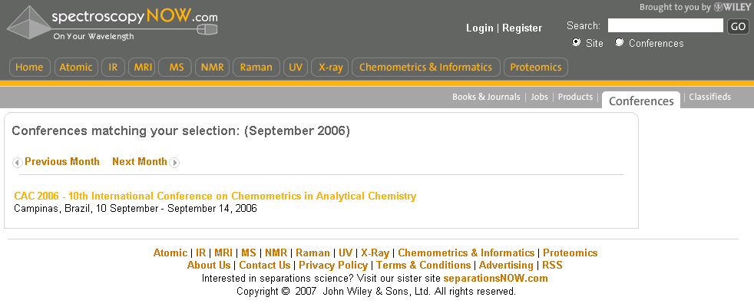Click the GO search button
754x307 pixels.
pos(738,26)
